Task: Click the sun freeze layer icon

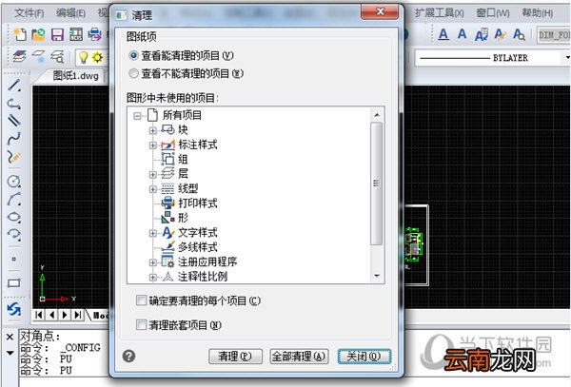Action: coord(97,57)
